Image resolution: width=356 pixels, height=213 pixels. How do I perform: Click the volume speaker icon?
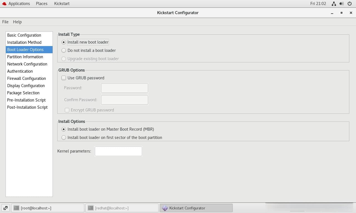coord(342,4)
